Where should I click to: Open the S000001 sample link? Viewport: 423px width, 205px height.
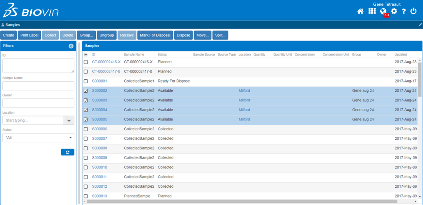pos(100,81)
